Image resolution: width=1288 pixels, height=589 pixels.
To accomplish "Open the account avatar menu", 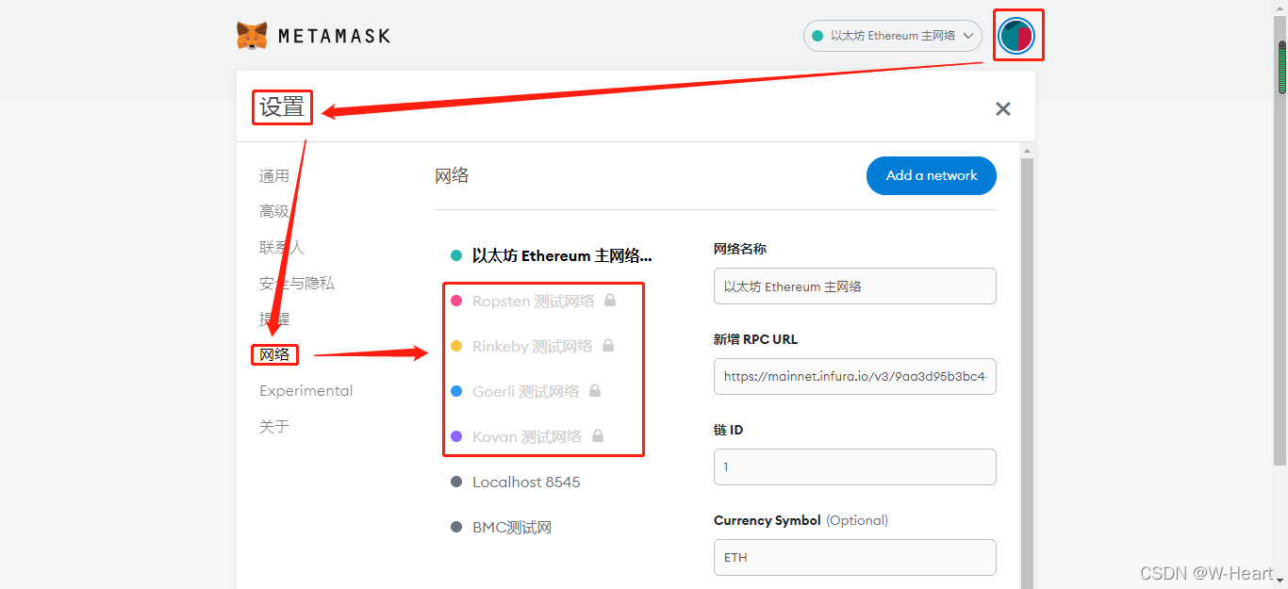I will click(1016, 36).
